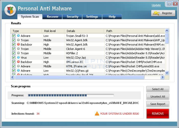
Task: Click the orange warning triangle icon
Action: point(97,114)
